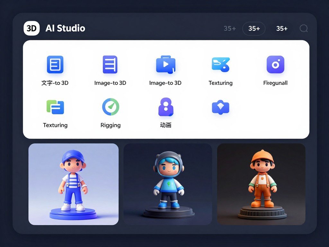Open the blue-cap overalls character thumbnail
329x247 pixels.
point(74,184)
